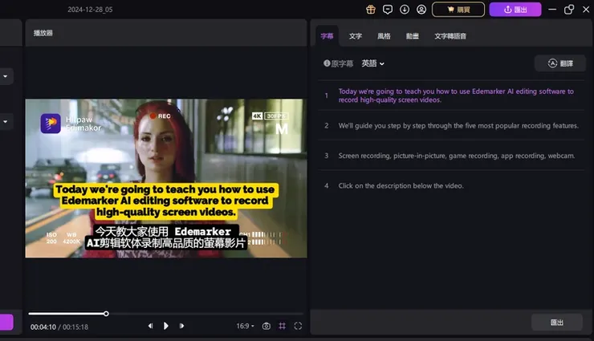Open the user account profile icon
This screenshot has width=594, height=341.
coord(421,10)
